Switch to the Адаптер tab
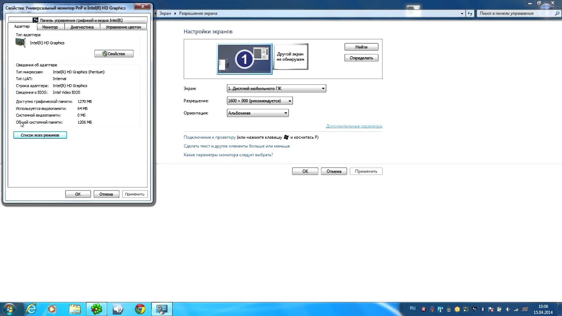The height and width of the screenshot is (316, 562). click(x=22, y=27)
